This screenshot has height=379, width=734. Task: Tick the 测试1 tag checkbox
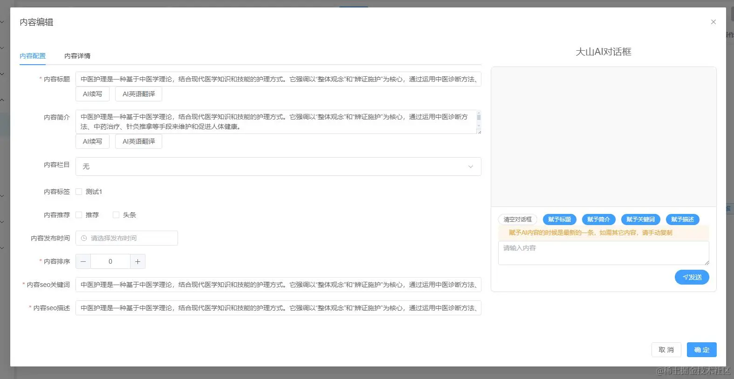click(79, 192)
